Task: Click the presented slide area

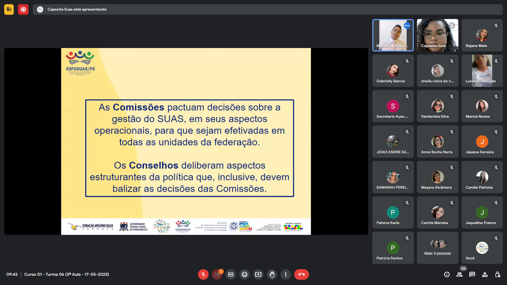Action: click(186, 141)
